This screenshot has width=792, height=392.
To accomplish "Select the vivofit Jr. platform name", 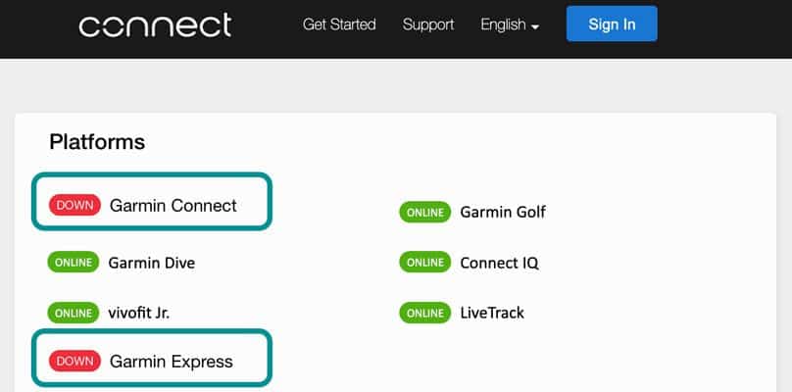I will (x=140, y=313).
